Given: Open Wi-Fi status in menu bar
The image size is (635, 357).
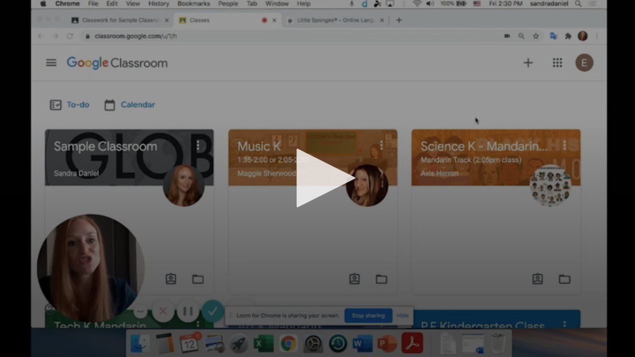Looking at the screenshot, I should click(x=417, y=3).
